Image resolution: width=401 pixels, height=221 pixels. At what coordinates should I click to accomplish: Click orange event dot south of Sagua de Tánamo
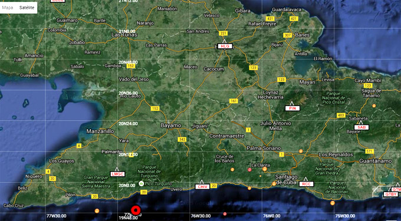click(374, 105)
